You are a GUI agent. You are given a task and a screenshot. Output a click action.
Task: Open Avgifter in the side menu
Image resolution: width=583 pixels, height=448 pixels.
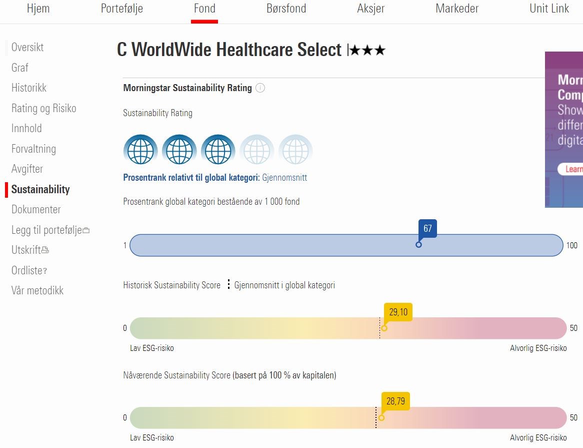click(27, 169)
